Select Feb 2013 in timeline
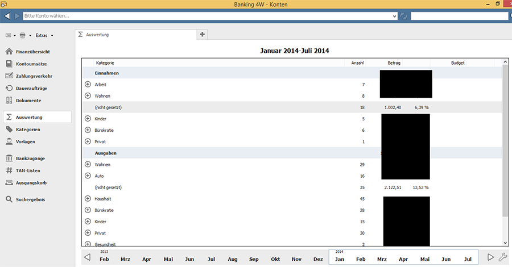 104,259
